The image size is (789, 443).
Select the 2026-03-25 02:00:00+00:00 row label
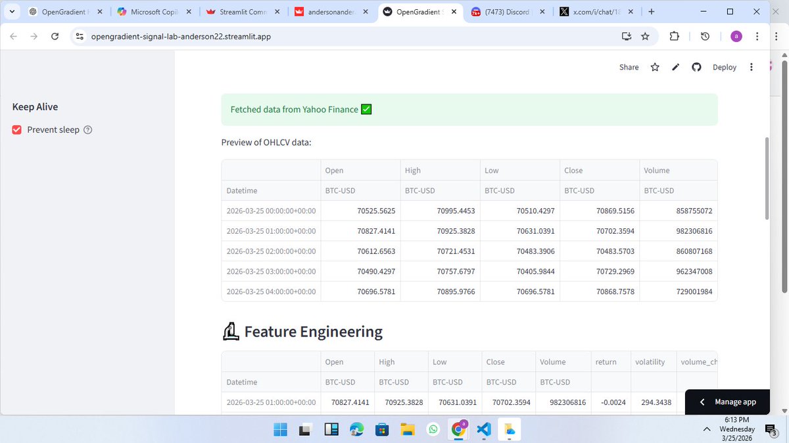271,251
